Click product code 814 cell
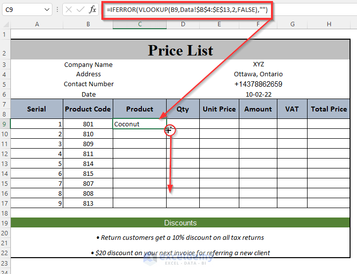The height and width of the screenshot is (274, 357). tap(88, 164)
